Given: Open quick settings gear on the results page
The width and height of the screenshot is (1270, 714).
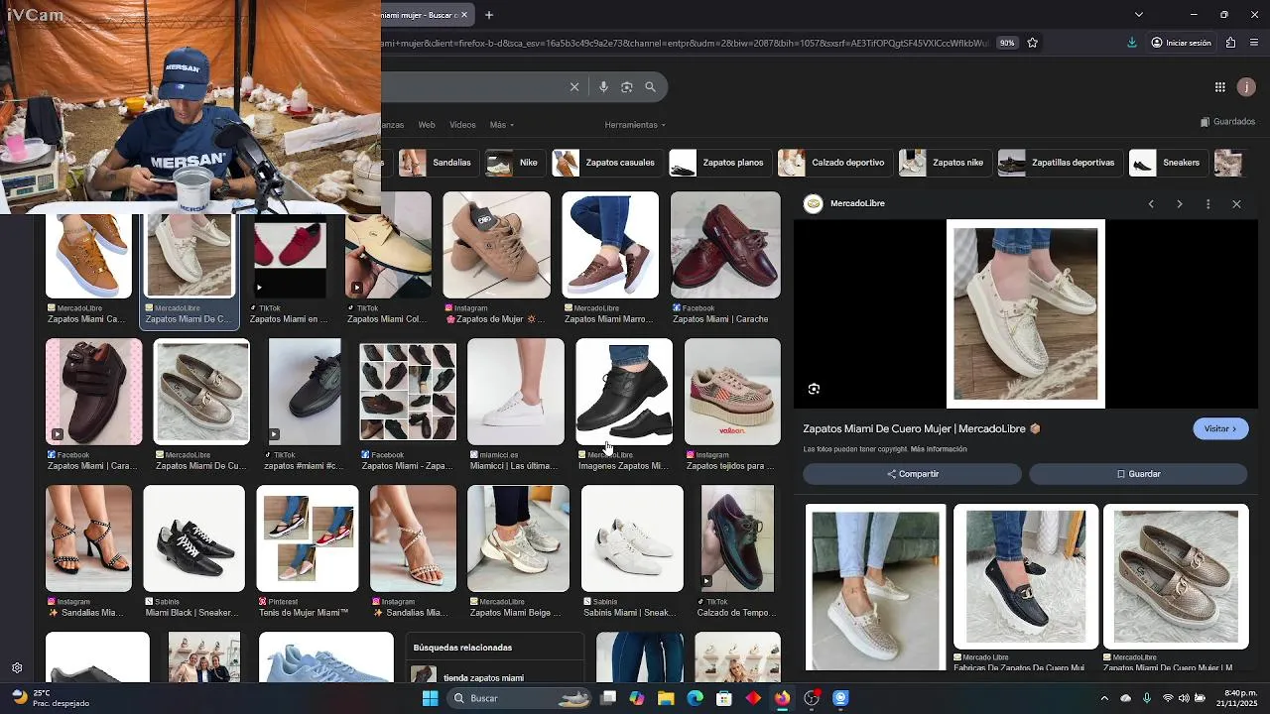Looking at the screenshot, I should click(x=17, y=668).
